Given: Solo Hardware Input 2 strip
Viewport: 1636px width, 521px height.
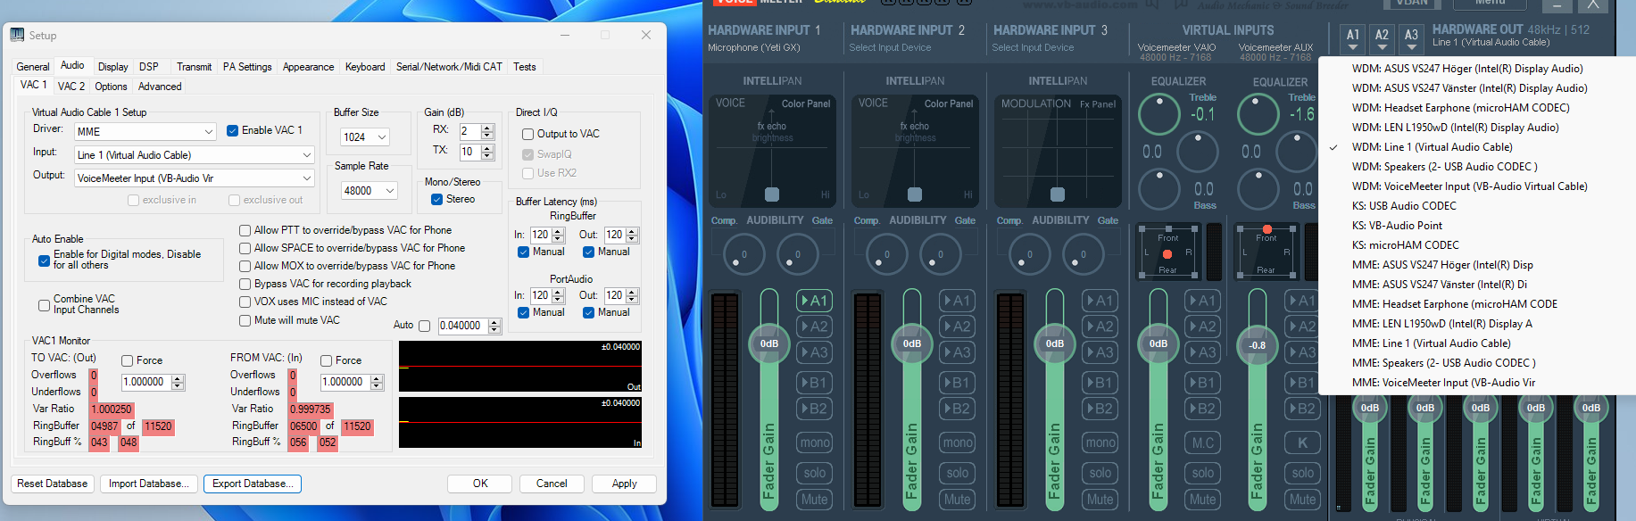Looking at the screenshot, I should click(x=957, y=473).
